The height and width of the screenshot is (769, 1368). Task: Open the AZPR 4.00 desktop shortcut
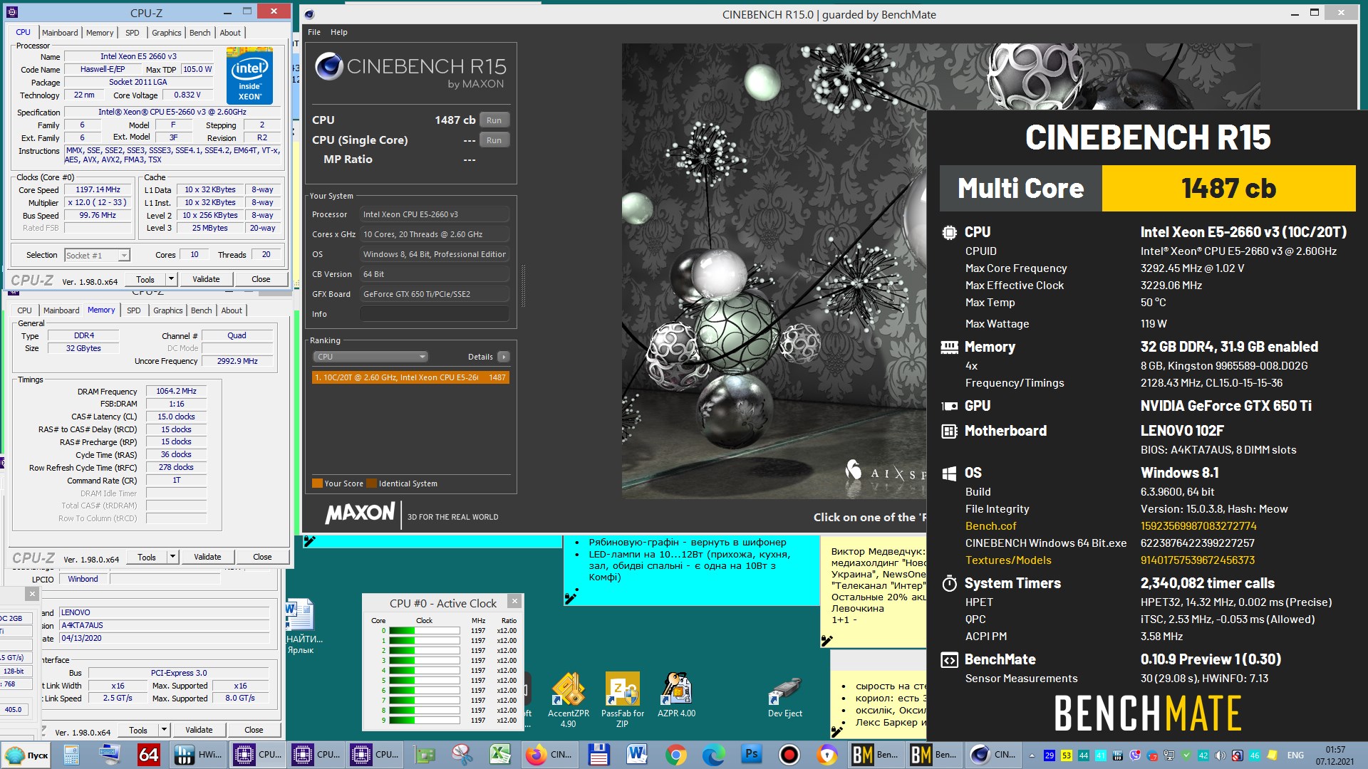click(676, 695)
